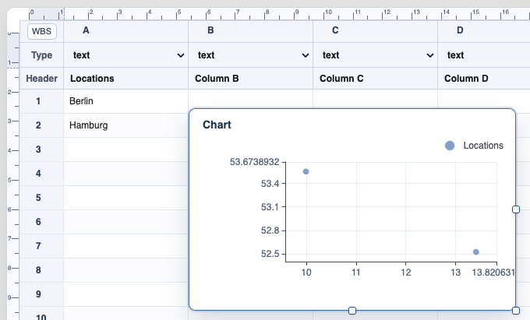Select the Hamburg cell
530x320 pixels.
(x=125, y=125)
